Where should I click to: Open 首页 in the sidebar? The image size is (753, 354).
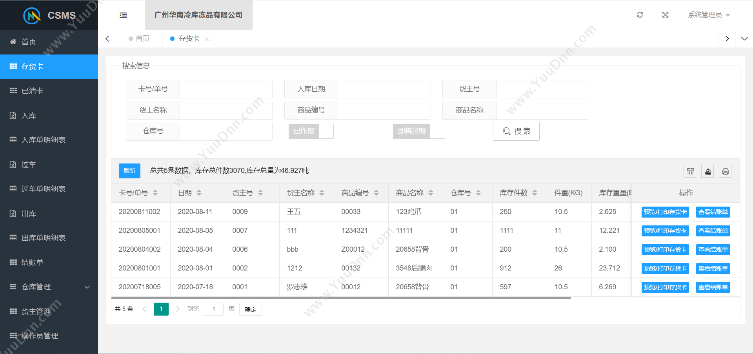(x=49, y=42)
